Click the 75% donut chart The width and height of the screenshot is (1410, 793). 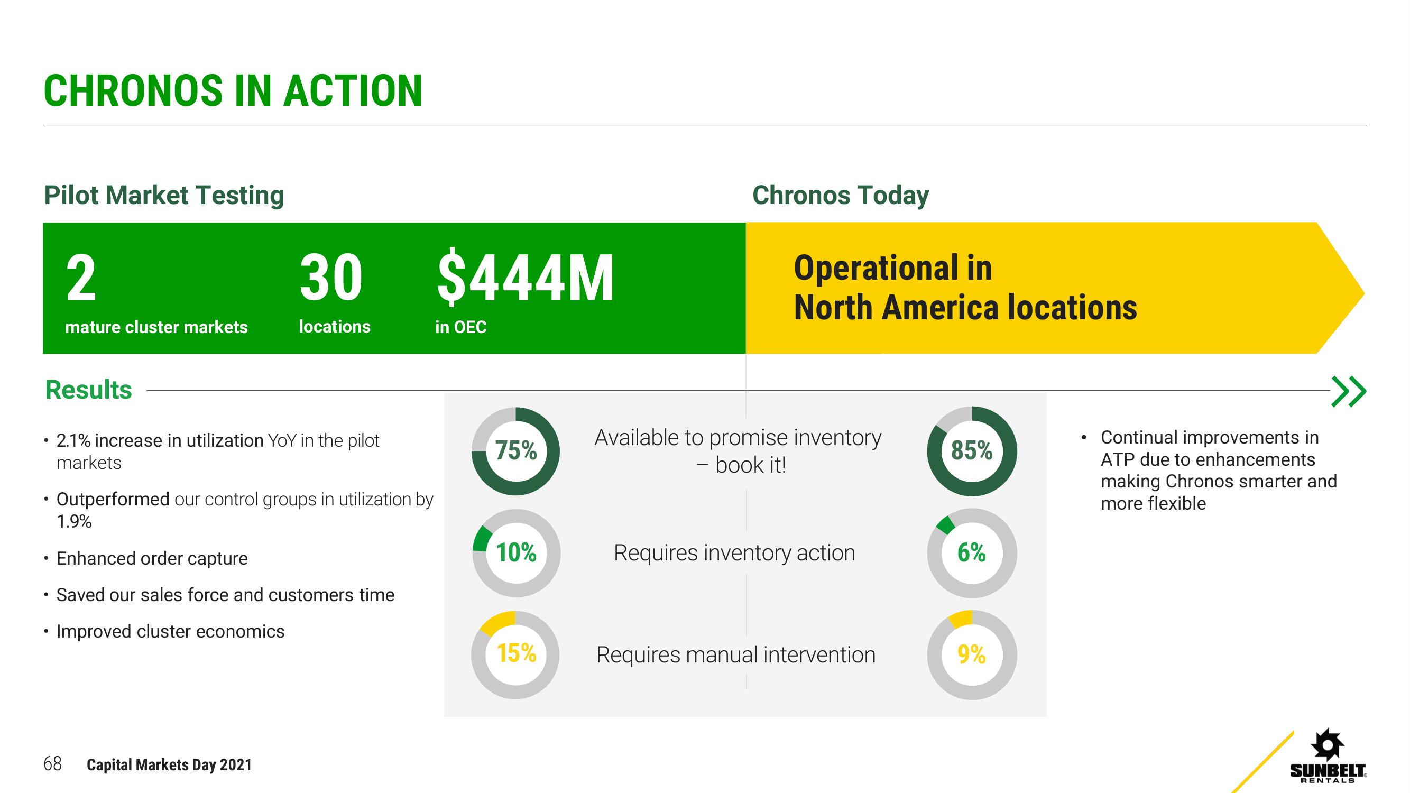(x=515, y=451)
